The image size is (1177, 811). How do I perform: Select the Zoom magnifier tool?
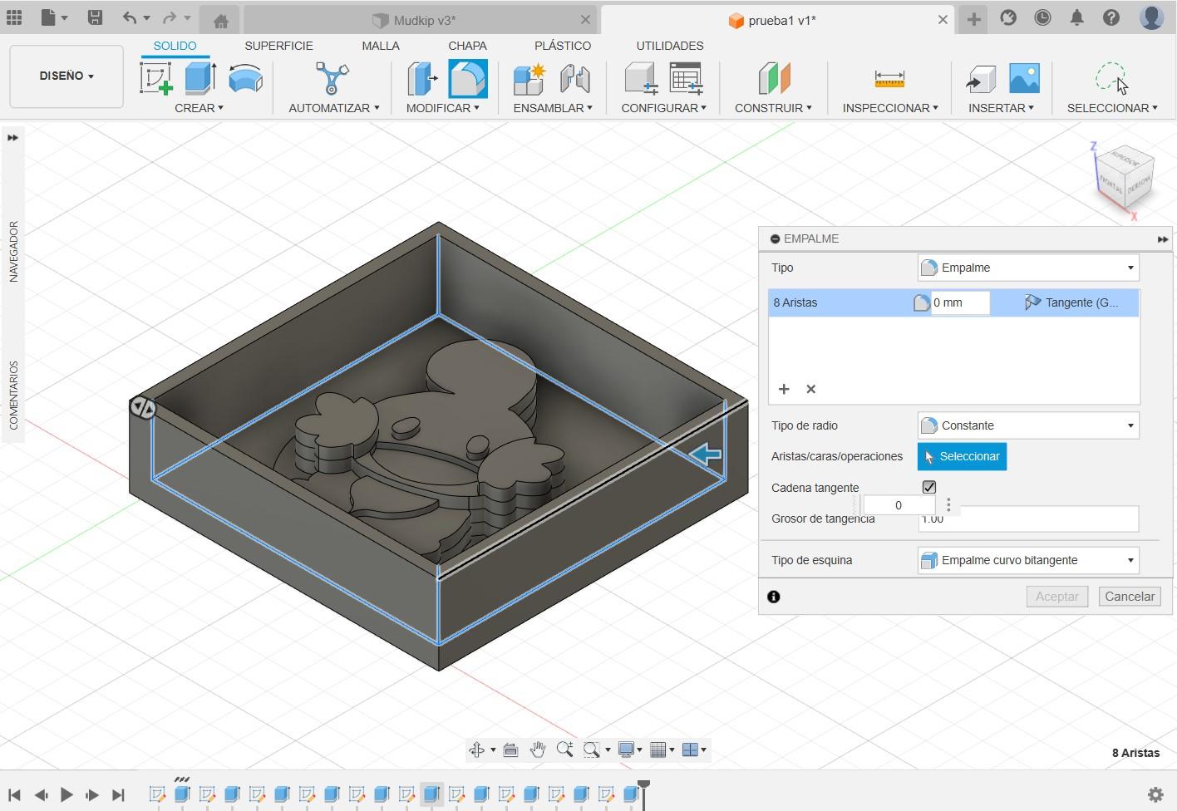[564, 750]
